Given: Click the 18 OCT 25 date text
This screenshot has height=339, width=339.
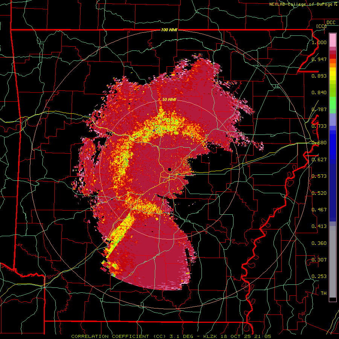Looking at the screenshot, I should [236, 336].
